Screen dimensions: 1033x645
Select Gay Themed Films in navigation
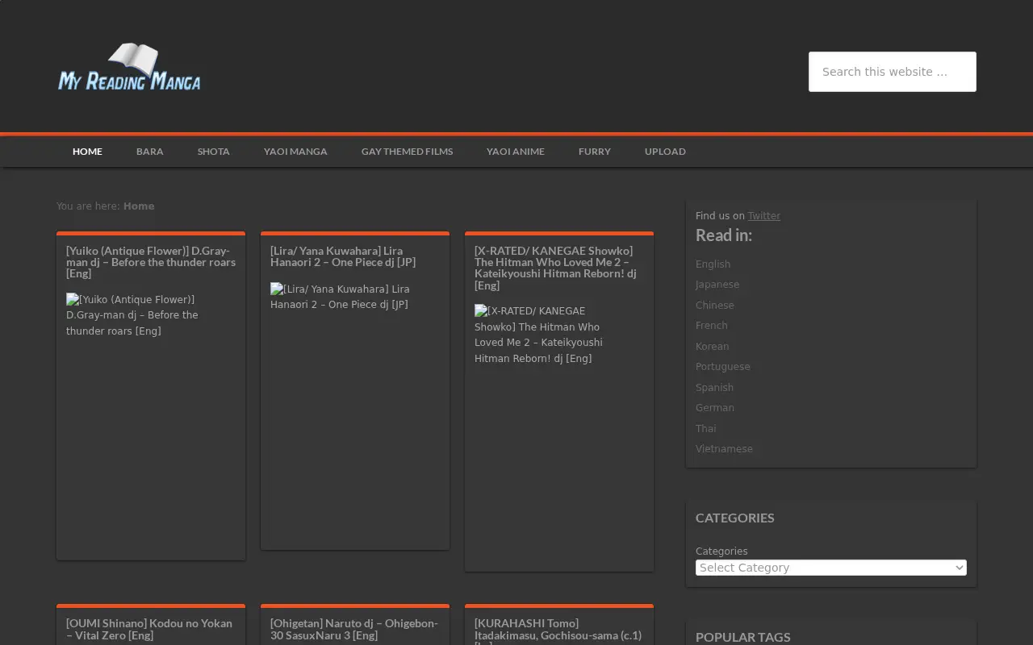408,152
